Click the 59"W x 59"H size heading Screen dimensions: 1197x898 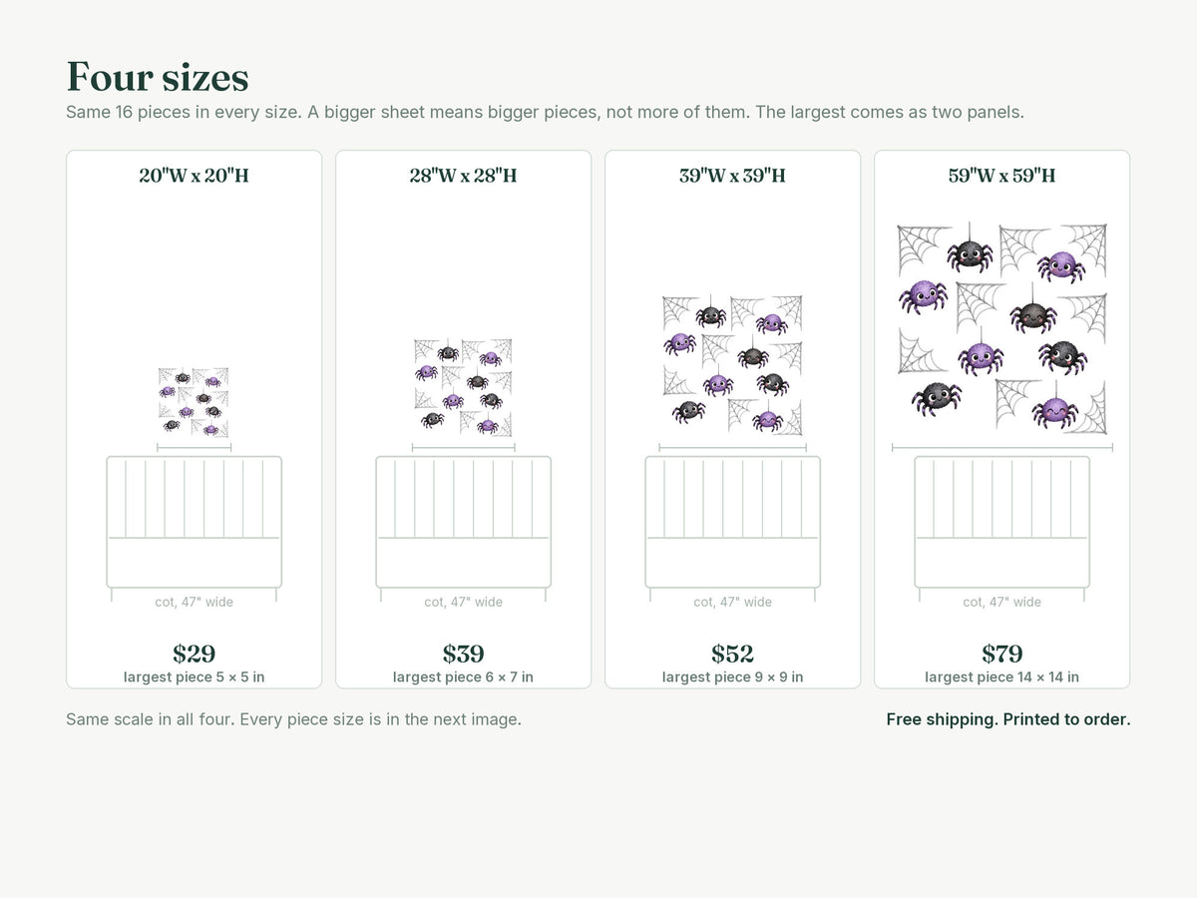coord(1001,176)
